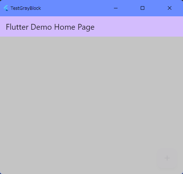Maximize the TestGrayBlock window
This screenshot has height=174, width=183.
pos(142,8)
